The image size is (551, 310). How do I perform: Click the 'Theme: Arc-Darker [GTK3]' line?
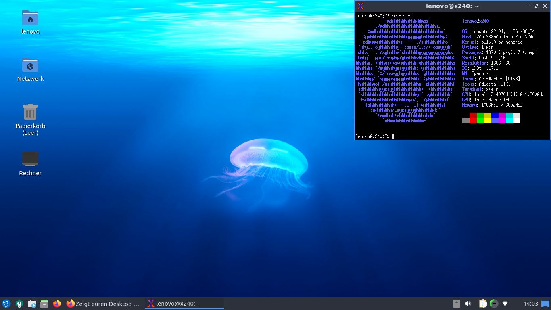[491, 79]
